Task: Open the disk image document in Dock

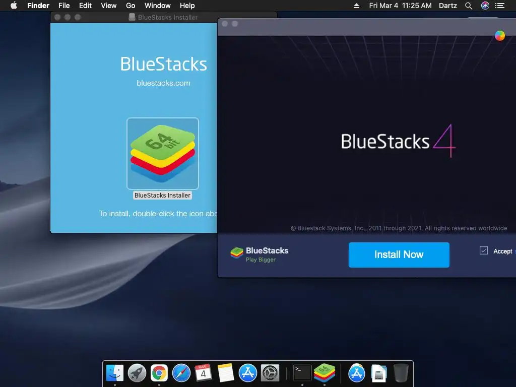Action: tap(379, 373)
